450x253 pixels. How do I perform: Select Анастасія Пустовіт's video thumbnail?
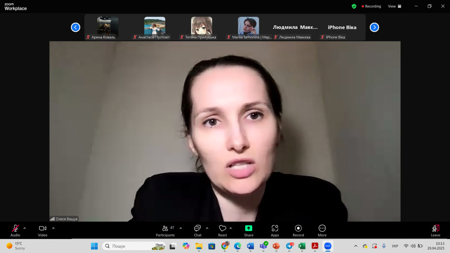tap(155, 27)
